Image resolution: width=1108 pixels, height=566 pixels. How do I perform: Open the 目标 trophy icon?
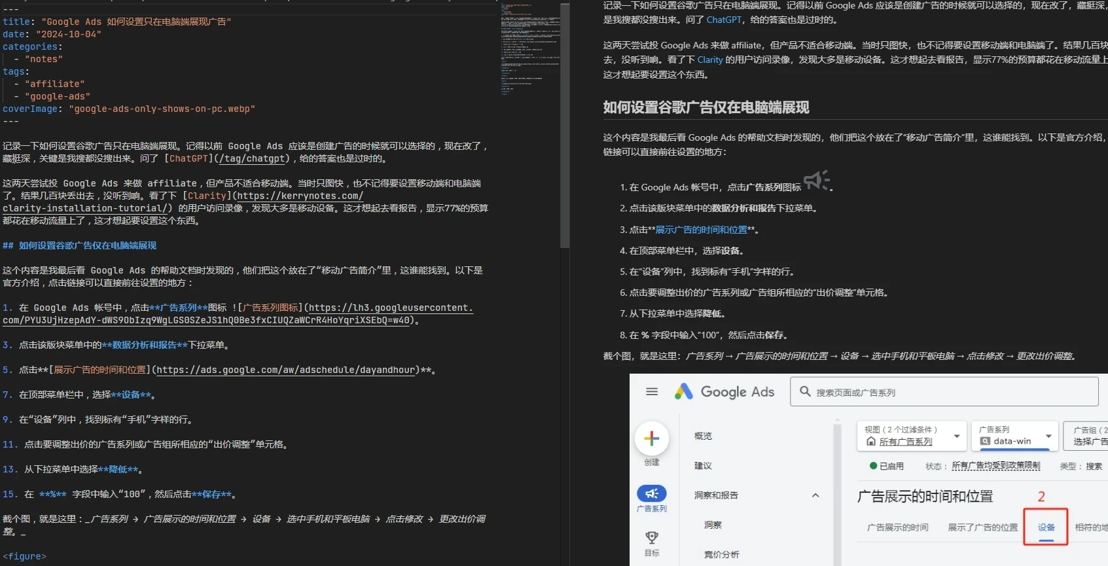(651, 537)
